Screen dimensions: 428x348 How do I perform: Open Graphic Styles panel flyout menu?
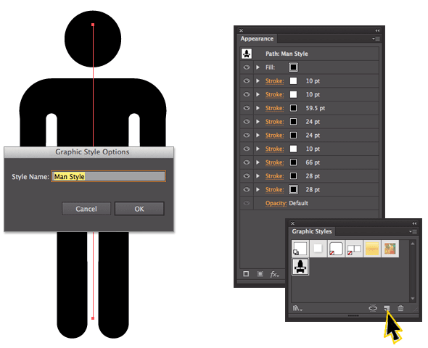coord(413,231)
